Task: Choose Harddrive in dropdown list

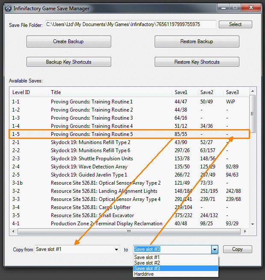Action: tap(176, 274)
